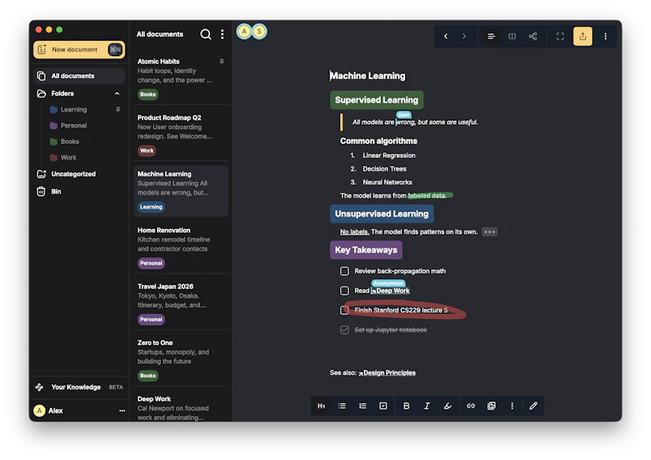Go forward with the right arrow
Image resolution: width=651 pixels, height=460 pixels.
tap(464, 37)
